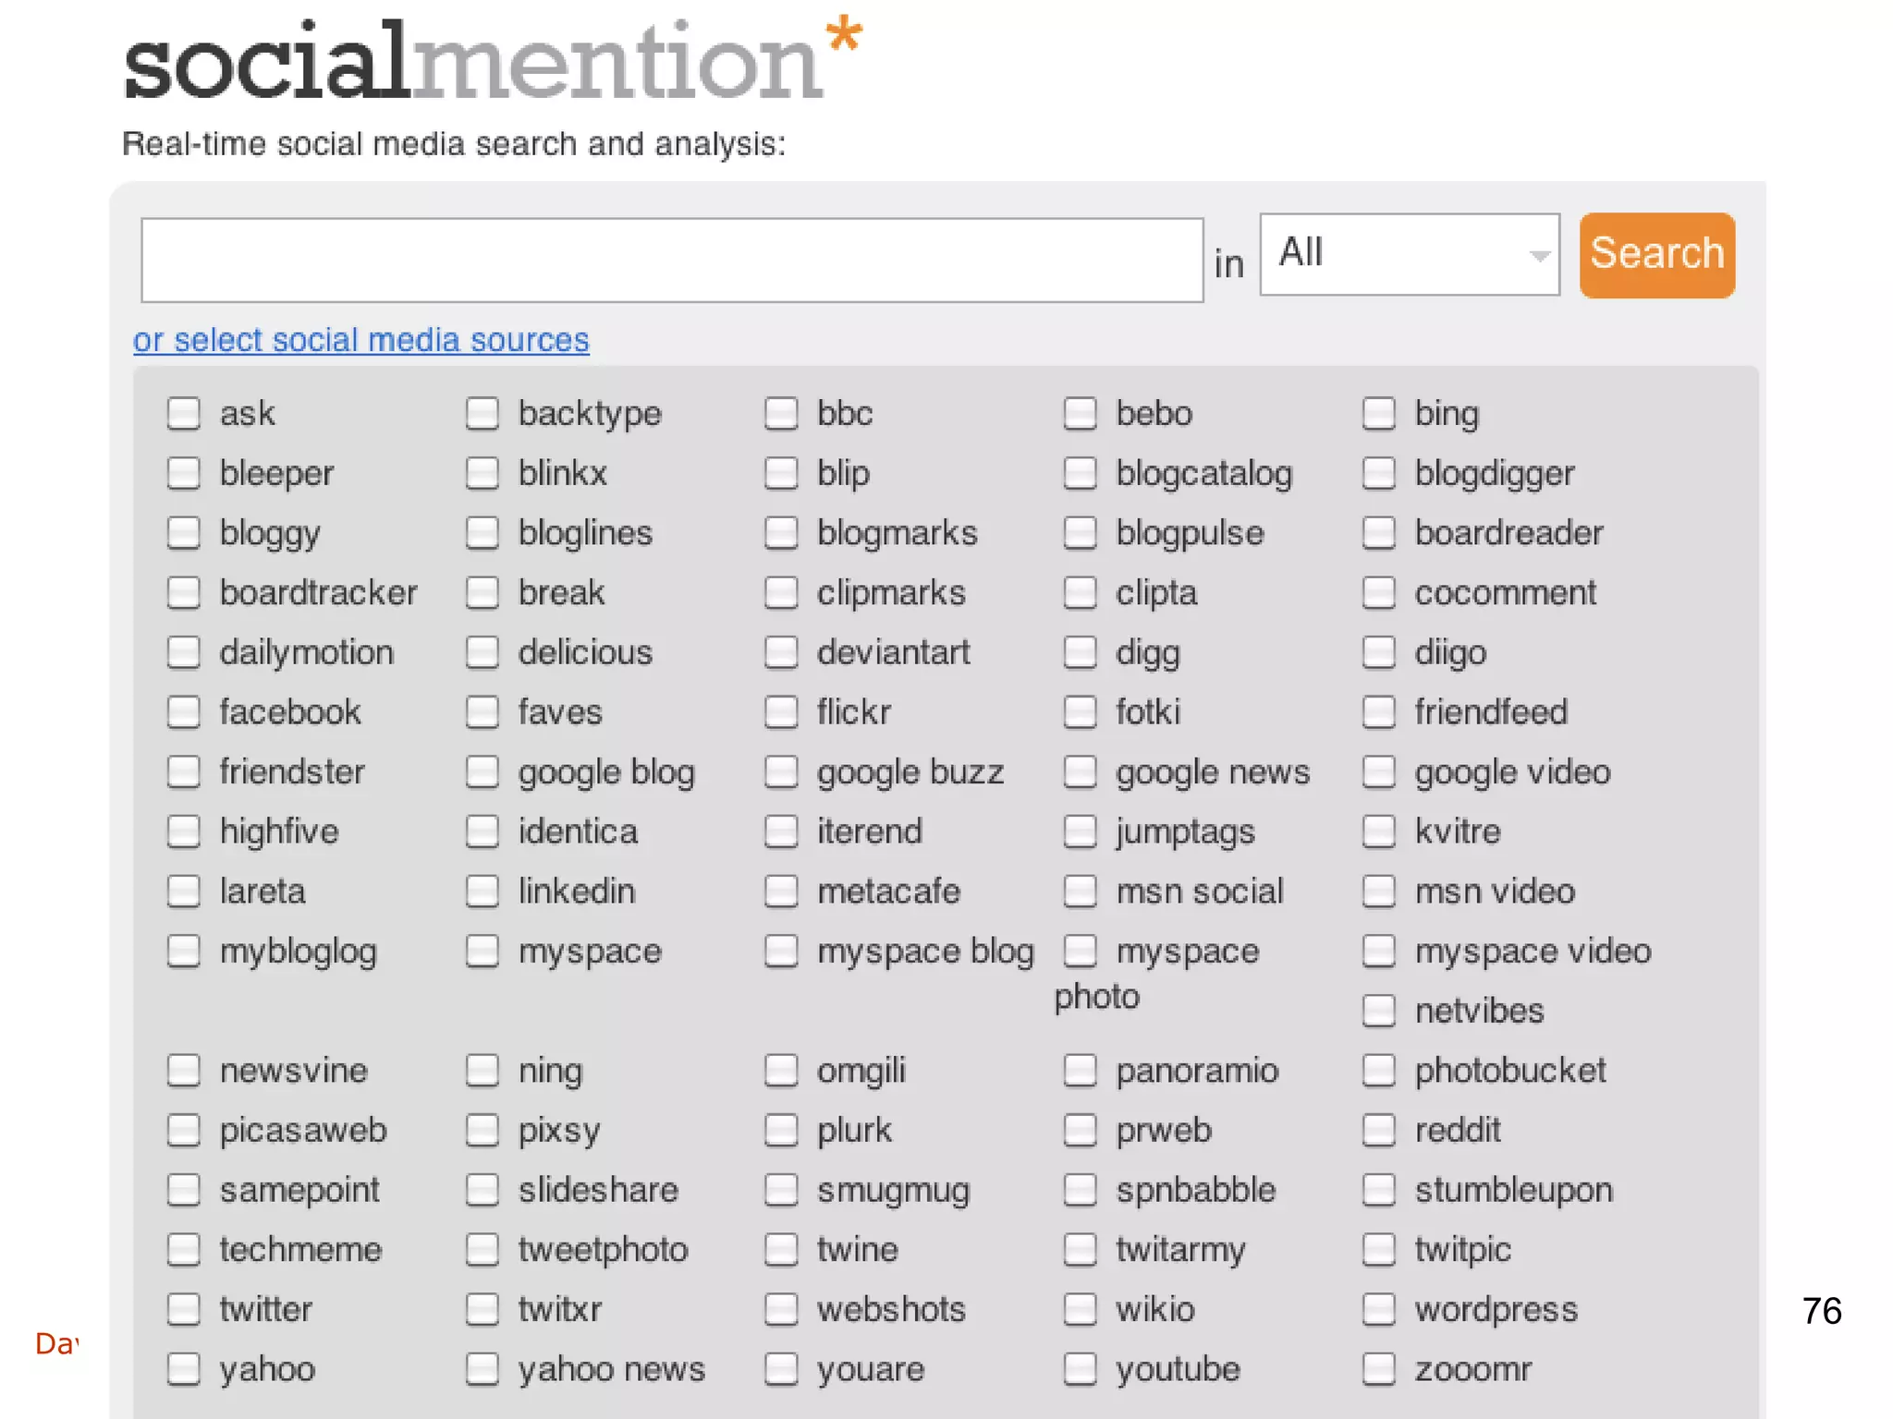
Task: Enable the slideshare checkbox
Action: coord(482,1190)
